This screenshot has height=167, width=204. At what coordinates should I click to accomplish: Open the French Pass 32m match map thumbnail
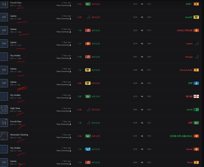point(4,5)
